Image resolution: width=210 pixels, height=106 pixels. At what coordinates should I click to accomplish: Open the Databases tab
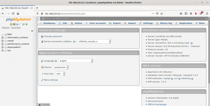[48, 23]
